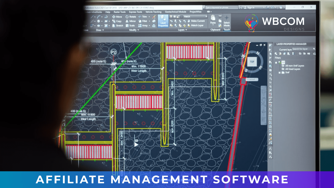The image size is (334, 188).
Task: Click the Filters heading in the layer manager
Action: click(x=278, y=58)
